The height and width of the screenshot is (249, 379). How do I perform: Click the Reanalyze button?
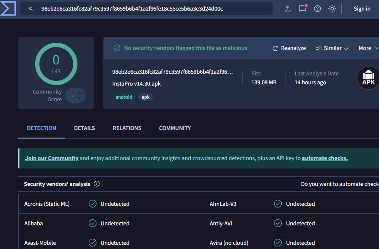pyautogui.click(x=289, y=48)
